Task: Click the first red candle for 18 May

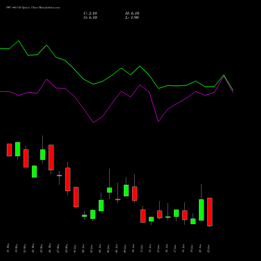Action: click(9, 150)
